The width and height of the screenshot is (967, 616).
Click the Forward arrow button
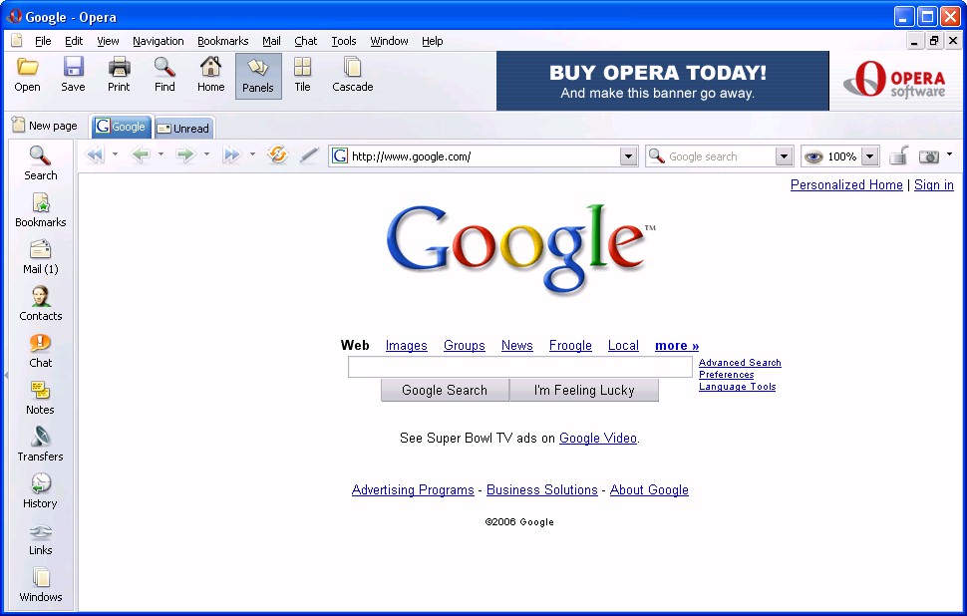point(185,154)
